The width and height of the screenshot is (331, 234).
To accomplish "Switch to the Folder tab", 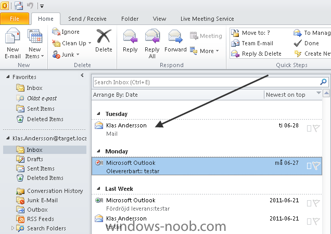I will 130,19.
